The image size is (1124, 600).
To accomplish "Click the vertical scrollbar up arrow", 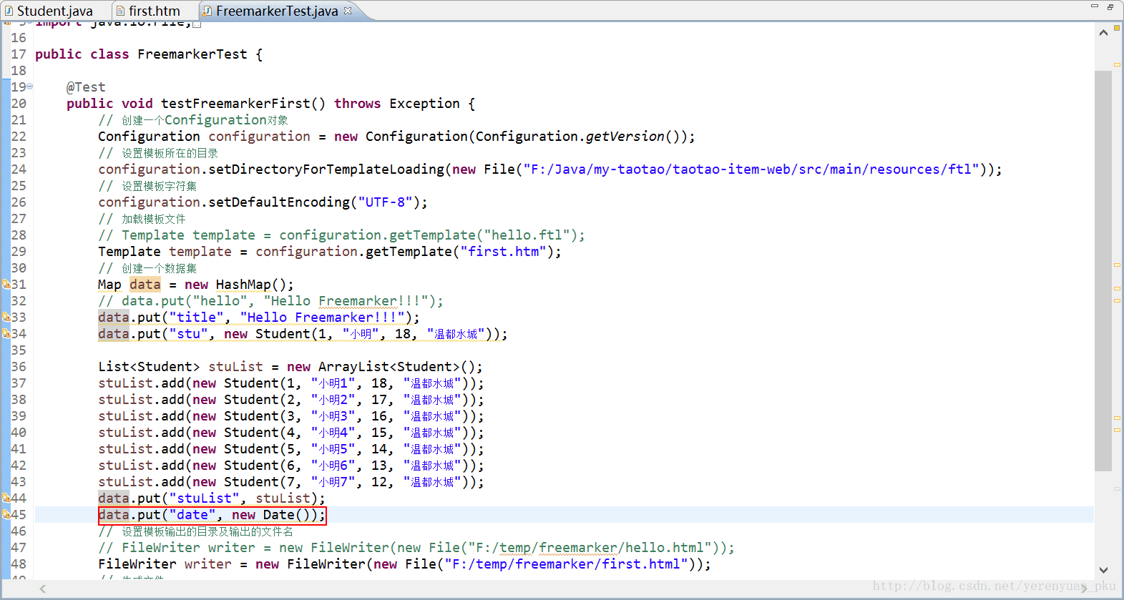I will (1103, 33).
